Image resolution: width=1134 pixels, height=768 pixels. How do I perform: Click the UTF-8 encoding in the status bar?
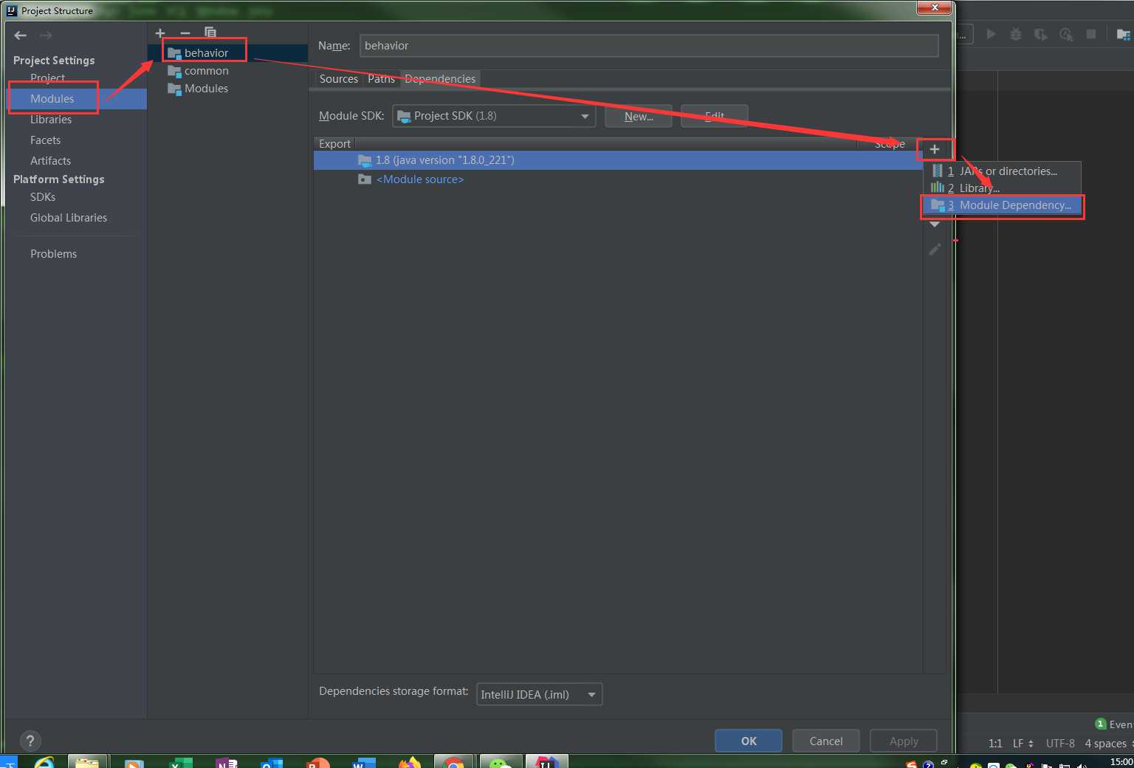pos(1060,744)
